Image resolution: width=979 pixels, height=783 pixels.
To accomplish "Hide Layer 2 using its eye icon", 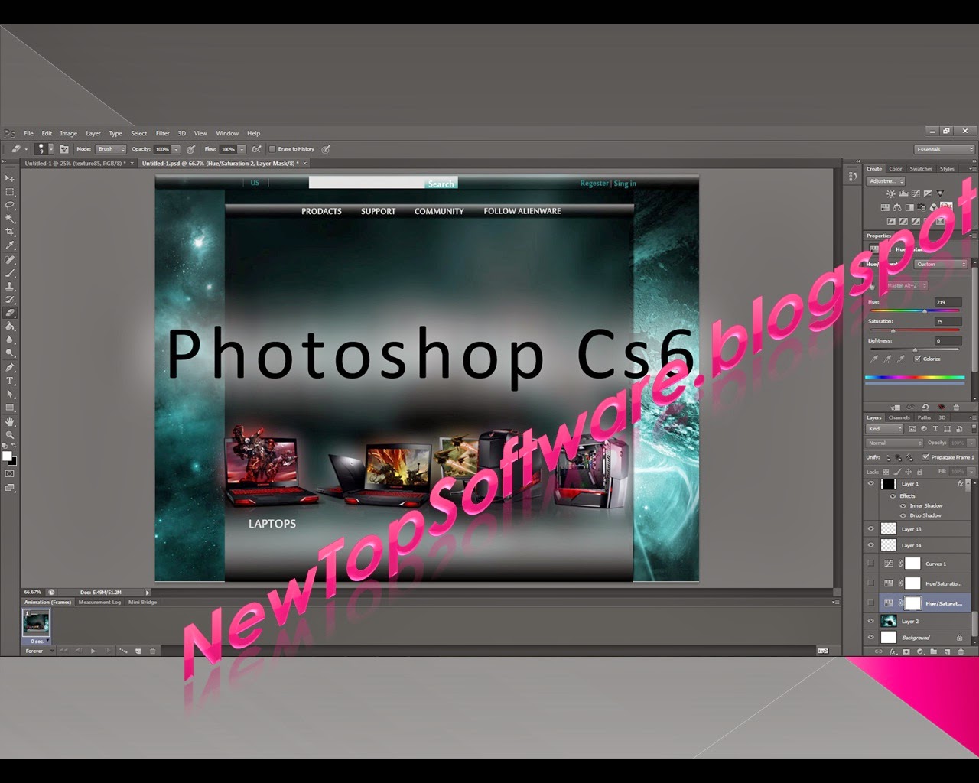I will coord(870,621).
